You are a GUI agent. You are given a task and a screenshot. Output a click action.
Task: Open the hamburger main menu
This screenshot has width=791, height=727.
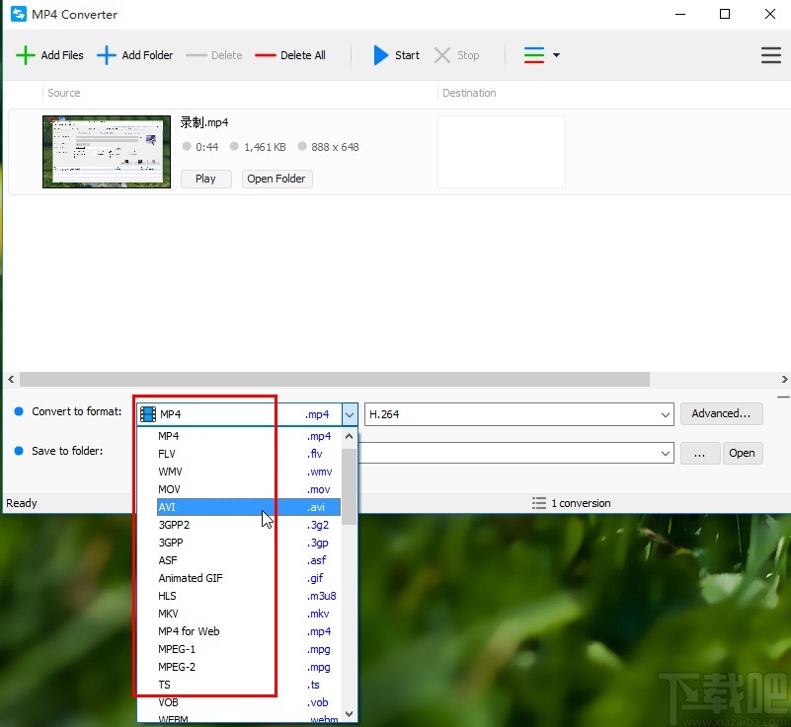[x=771, y=55]
